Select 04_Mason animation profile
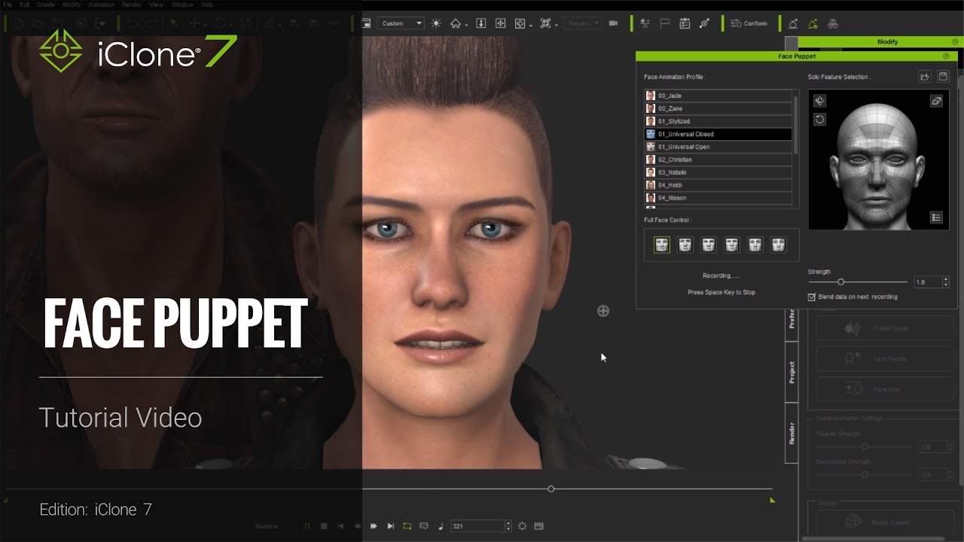This screenshot has height=542, width=964. (x=718, y=198)
